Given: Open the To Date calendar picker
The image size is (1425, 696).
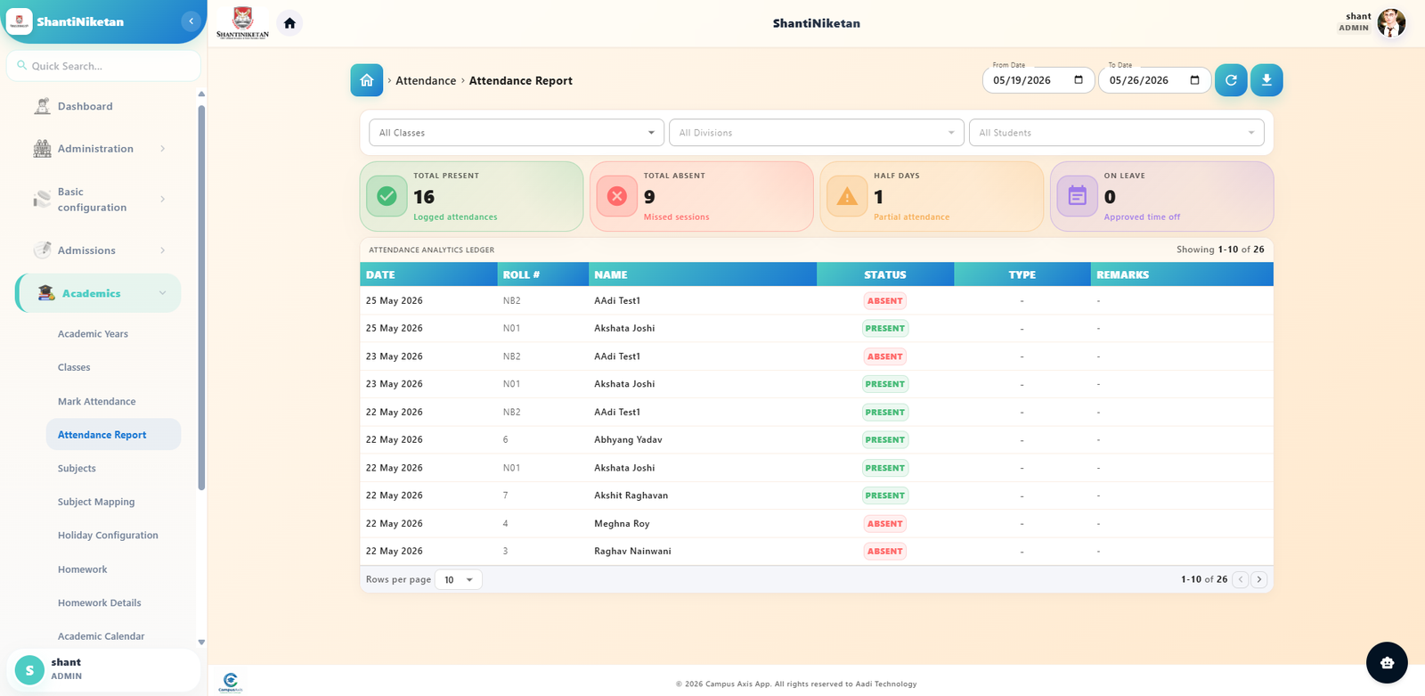Looking at the screenshot, I should coord(1194,80).
